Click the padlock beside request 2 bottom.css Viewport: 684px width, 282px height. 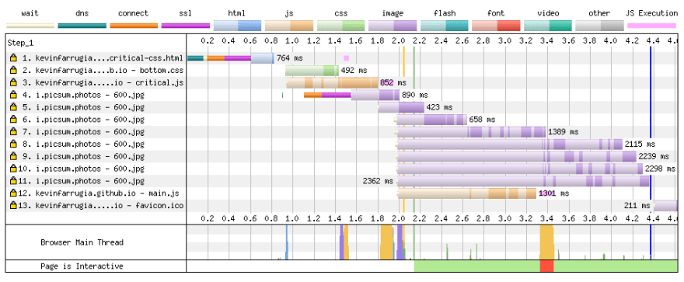[x=13, y=70]
